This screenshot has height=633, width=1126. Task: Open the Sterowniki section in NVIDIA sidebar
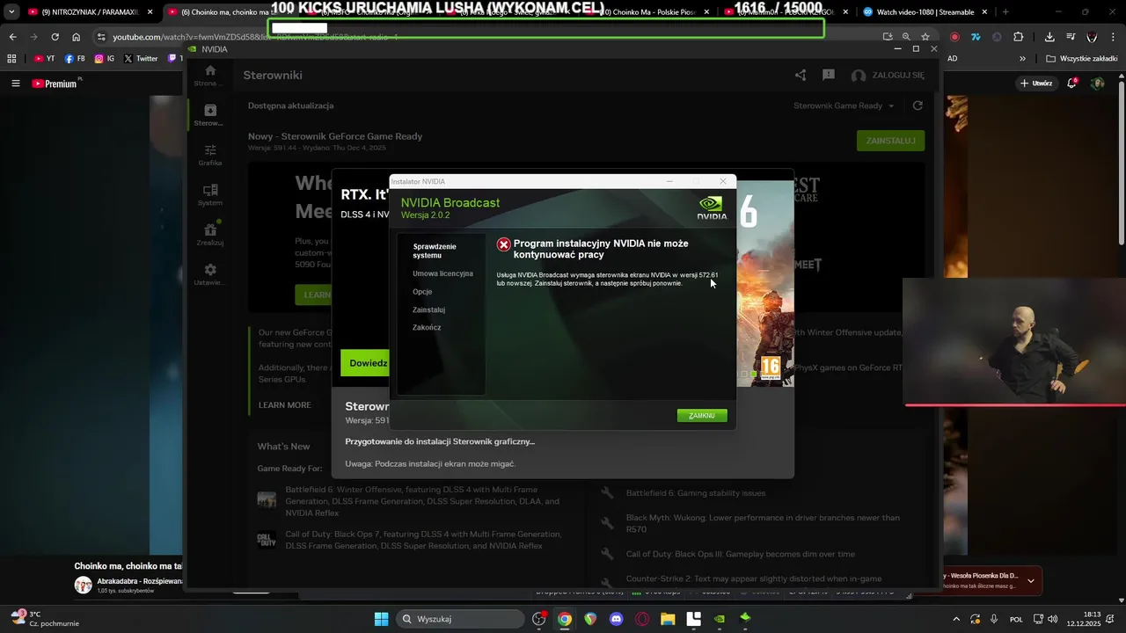(x=210, y=115)
